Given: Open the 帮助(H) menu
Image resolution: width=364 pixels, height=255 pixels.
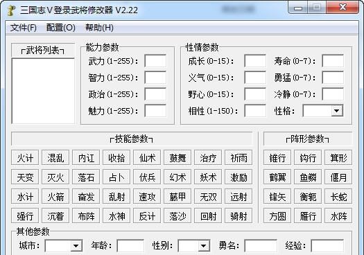Looking at the screenshot, I should click(x=99, y=28).
